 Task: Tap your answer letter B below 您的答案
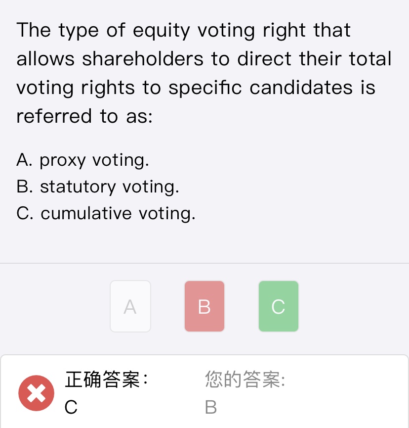pyautogui.click(x=211, y=407)
